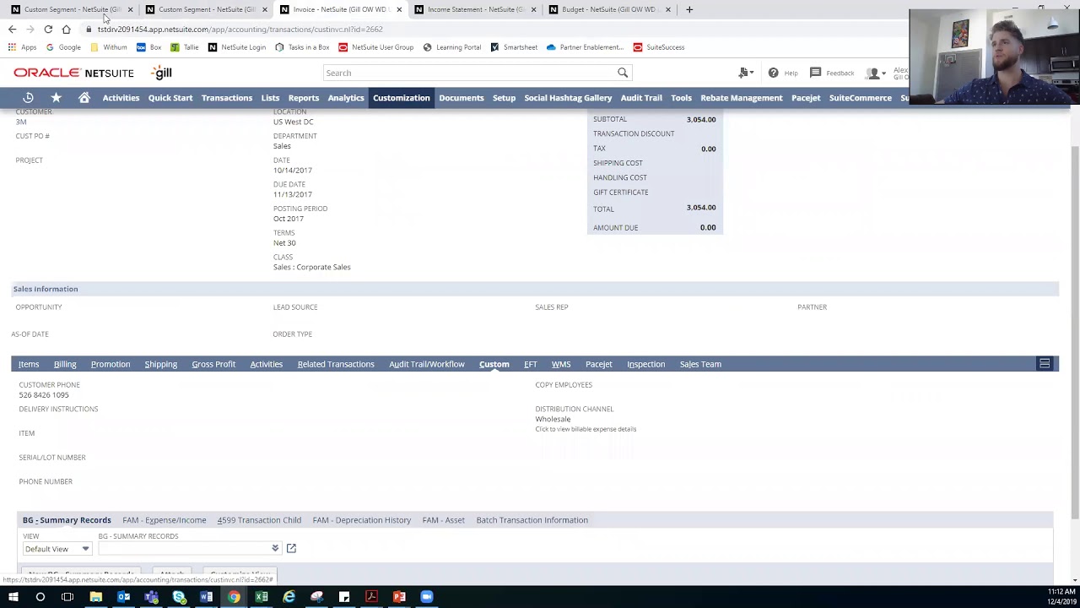Open the Rebate Management menu
This screenshot has height=608, width=1080.
point(742,98)
